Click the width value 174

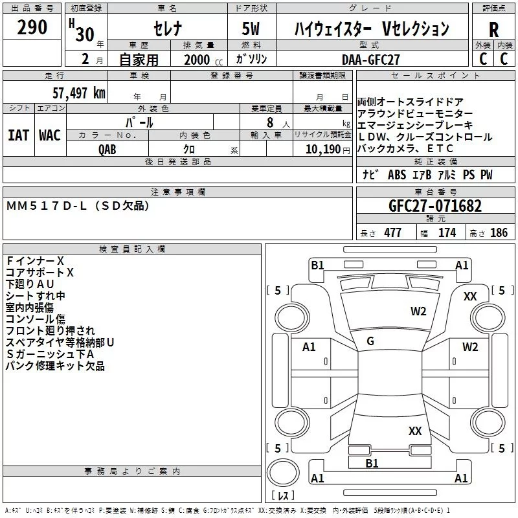[447, 232]
